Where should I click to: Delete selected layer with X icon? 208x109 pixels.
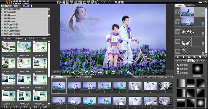pyautogui.click(x=205, y=57)
